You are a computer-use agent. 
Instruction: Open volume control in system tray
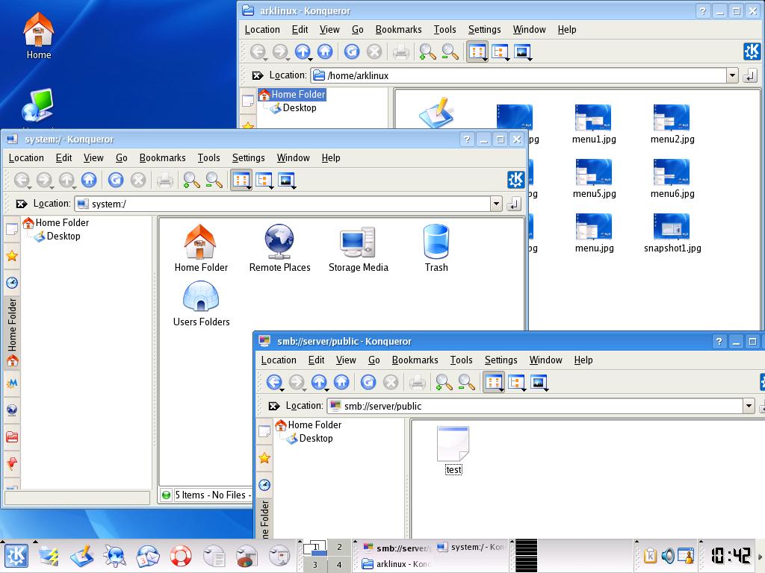(x=667, y=556)
